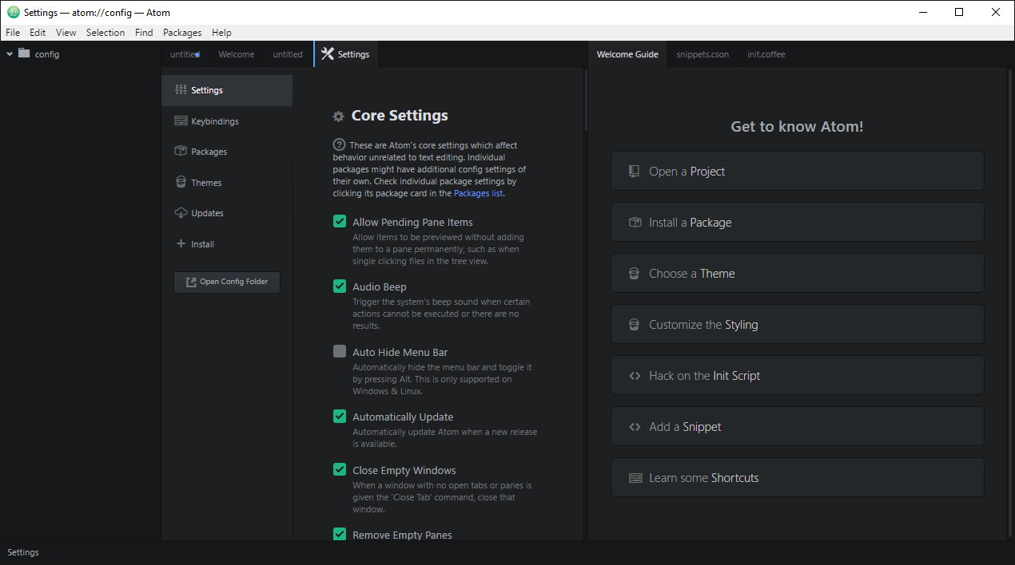This screenshot has height=565, width=1015.
Task: Select the Themes section icon
Action: pos(181,182)
